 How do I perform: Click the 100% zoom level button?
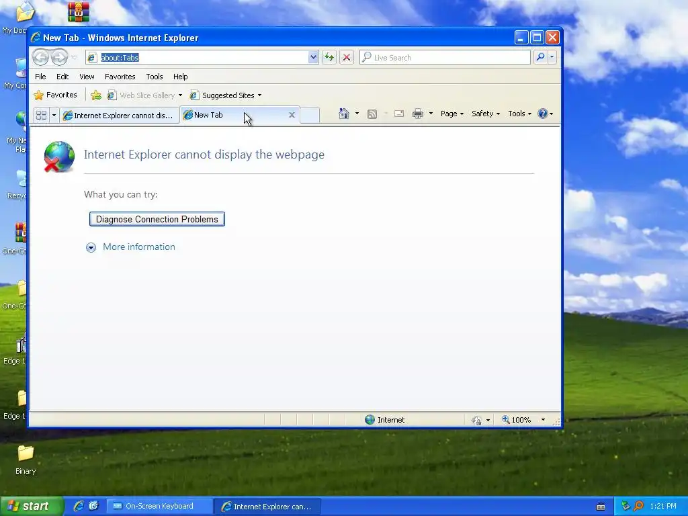517,420
